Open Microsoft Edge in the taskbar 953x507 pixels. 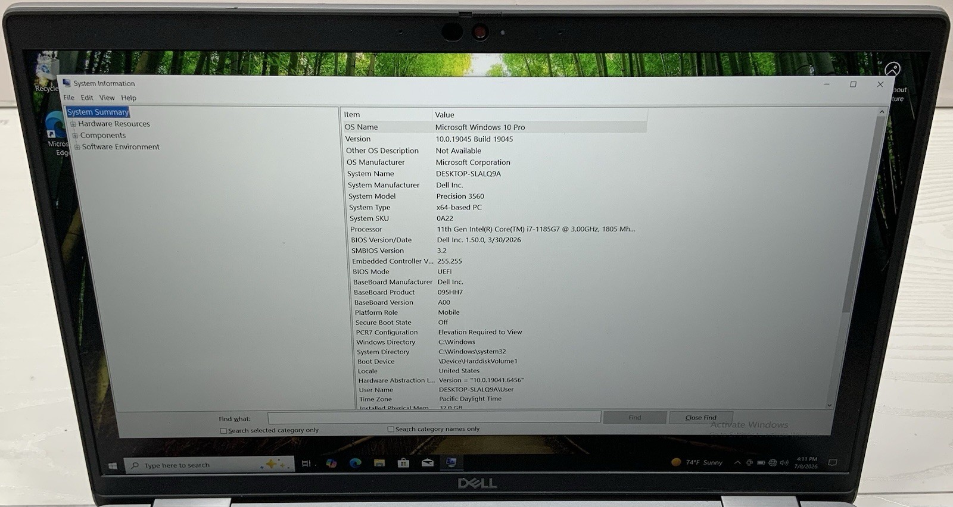pos(356,463)
